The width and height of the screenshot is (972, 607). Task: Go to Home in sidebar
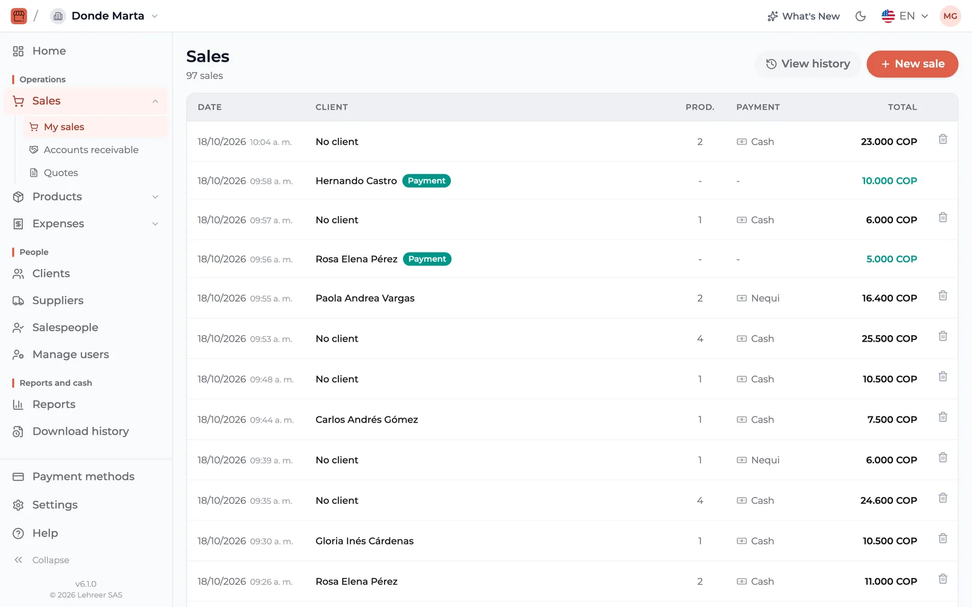coord(86,51)
